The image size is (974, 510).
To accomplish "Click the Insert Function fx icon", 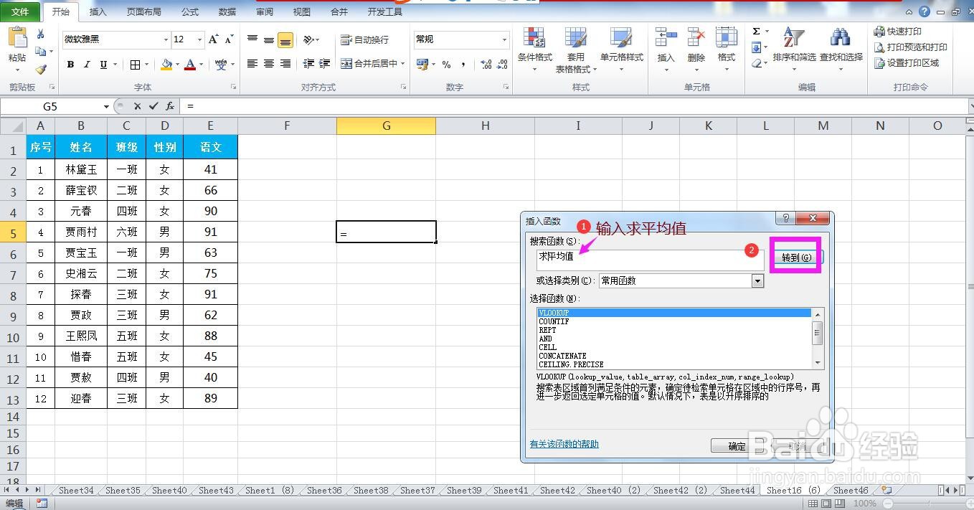I will coord(170,106).
